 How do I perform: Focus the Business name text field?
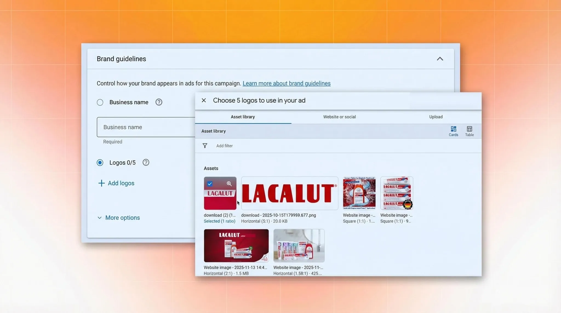click(x=146, y=127)
